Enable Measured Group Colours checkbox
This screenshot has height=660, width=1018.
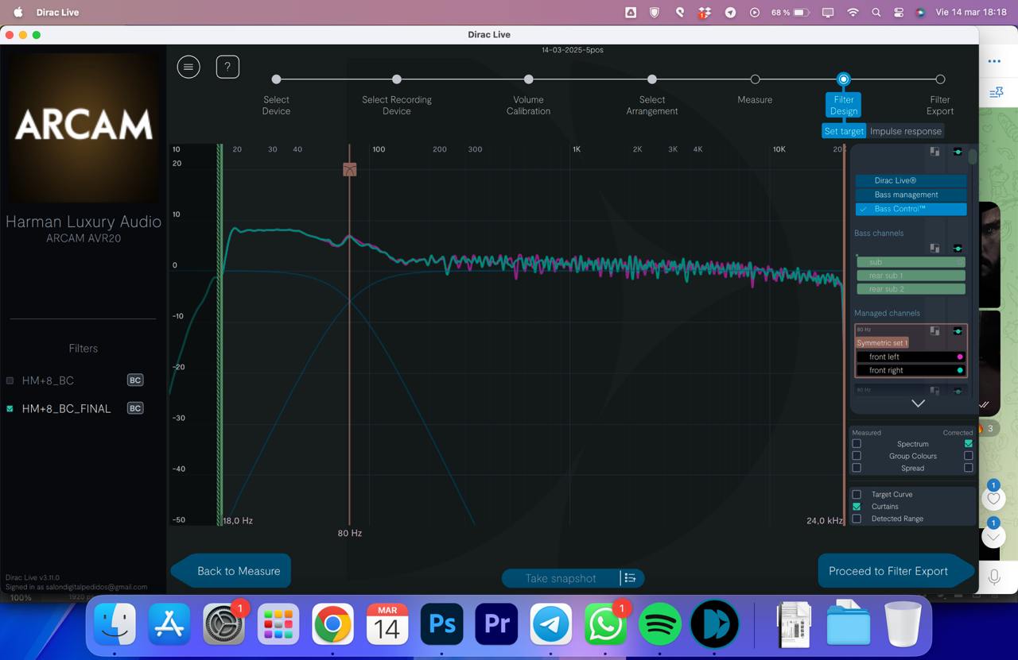pos(857,456)
